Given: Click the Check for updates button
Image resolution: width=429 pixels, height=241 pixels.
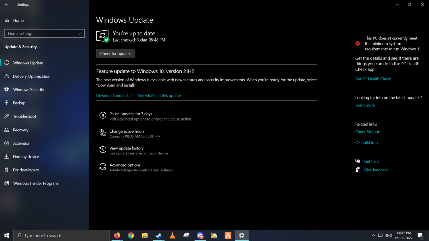Looking at the screenshot, I should tap(116, 53).
